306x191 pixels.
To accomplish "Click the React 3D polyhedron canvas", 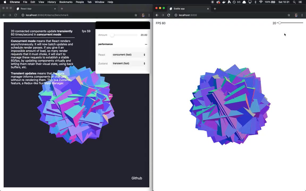I will [76, 104].
